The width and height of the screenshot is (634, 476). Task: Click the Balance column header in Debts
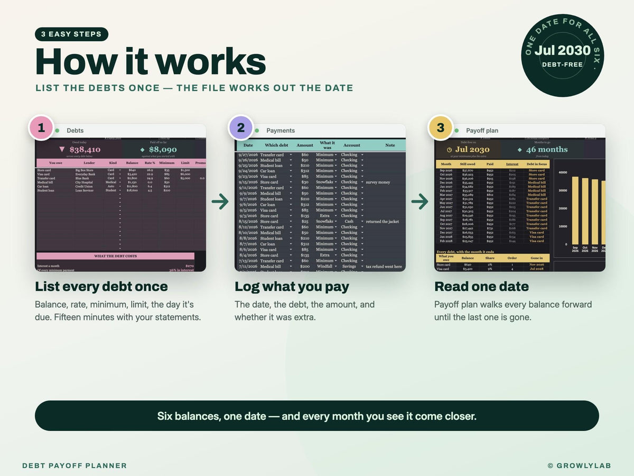click(132, 163)
